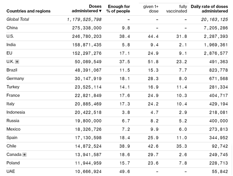The image size is (233, 176).
Task: Click the Enough for % of people header
Action: point(118,9)
